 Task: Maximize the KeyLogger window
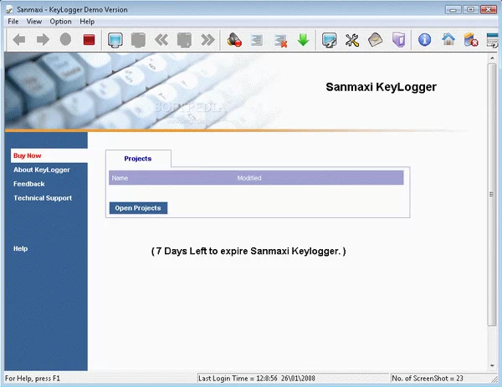click(x=470, y=9)
